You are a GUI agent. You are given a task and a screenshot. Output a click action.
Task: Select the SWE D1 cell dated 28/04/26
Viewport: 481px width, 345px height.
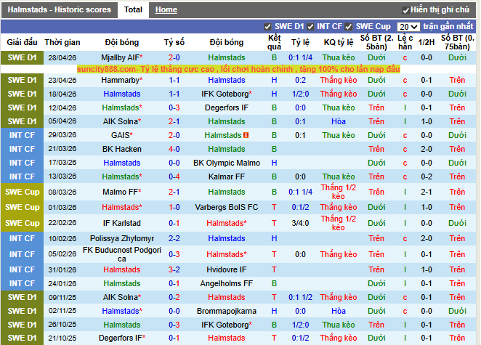coord(22,57)
